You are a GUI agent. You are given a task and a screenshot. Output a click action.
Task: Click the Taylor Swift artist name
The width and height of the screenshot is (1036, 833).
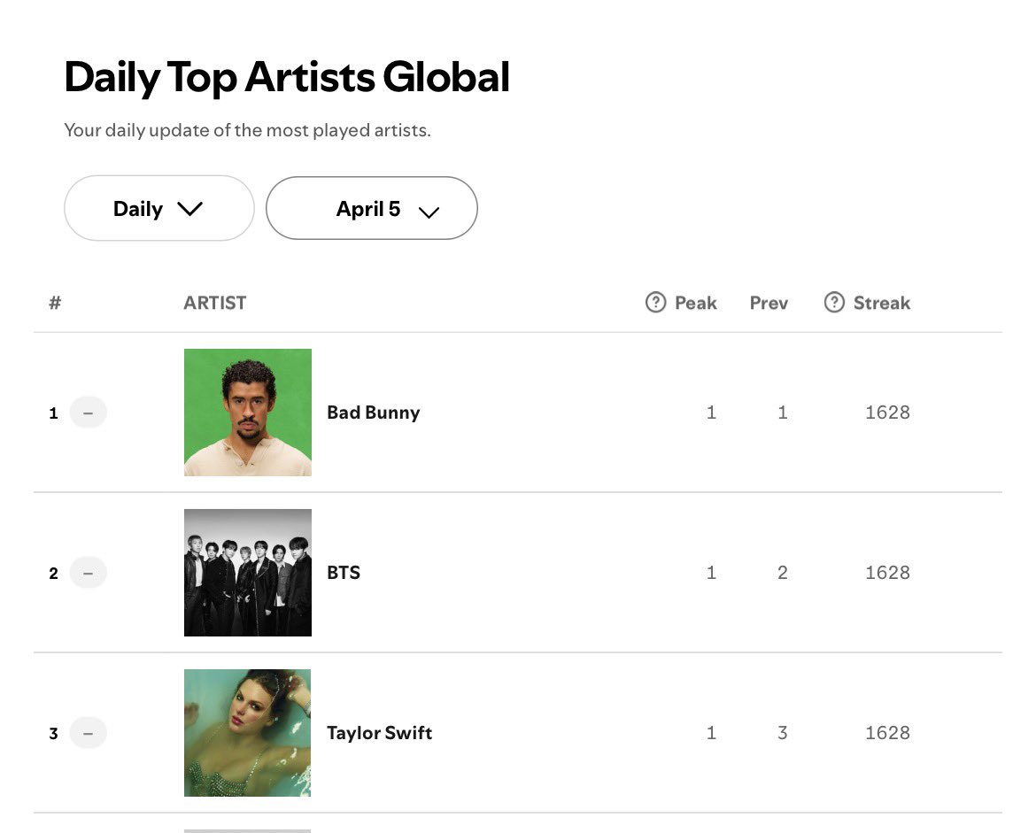tap(379, 733)
